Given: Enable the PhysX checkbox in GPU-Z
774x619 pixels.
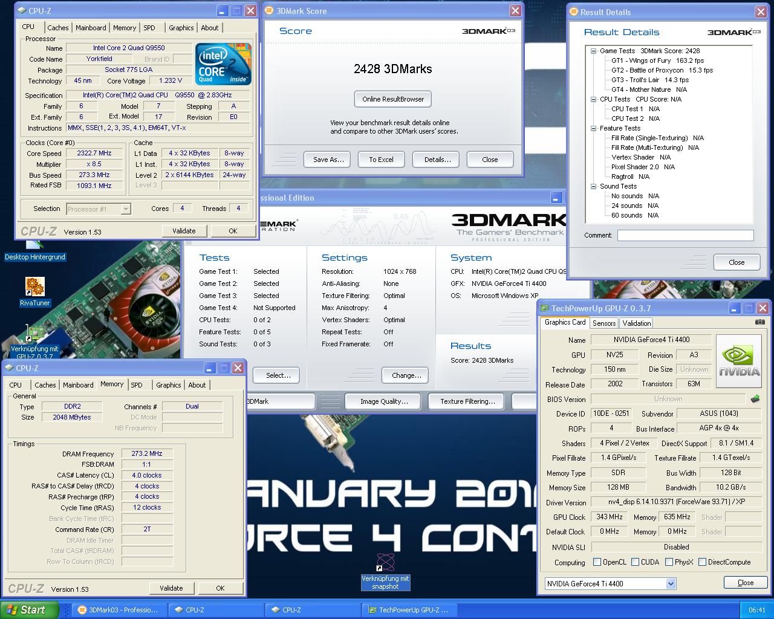Looking at the screenshot, I should click(x=669, y=562).
